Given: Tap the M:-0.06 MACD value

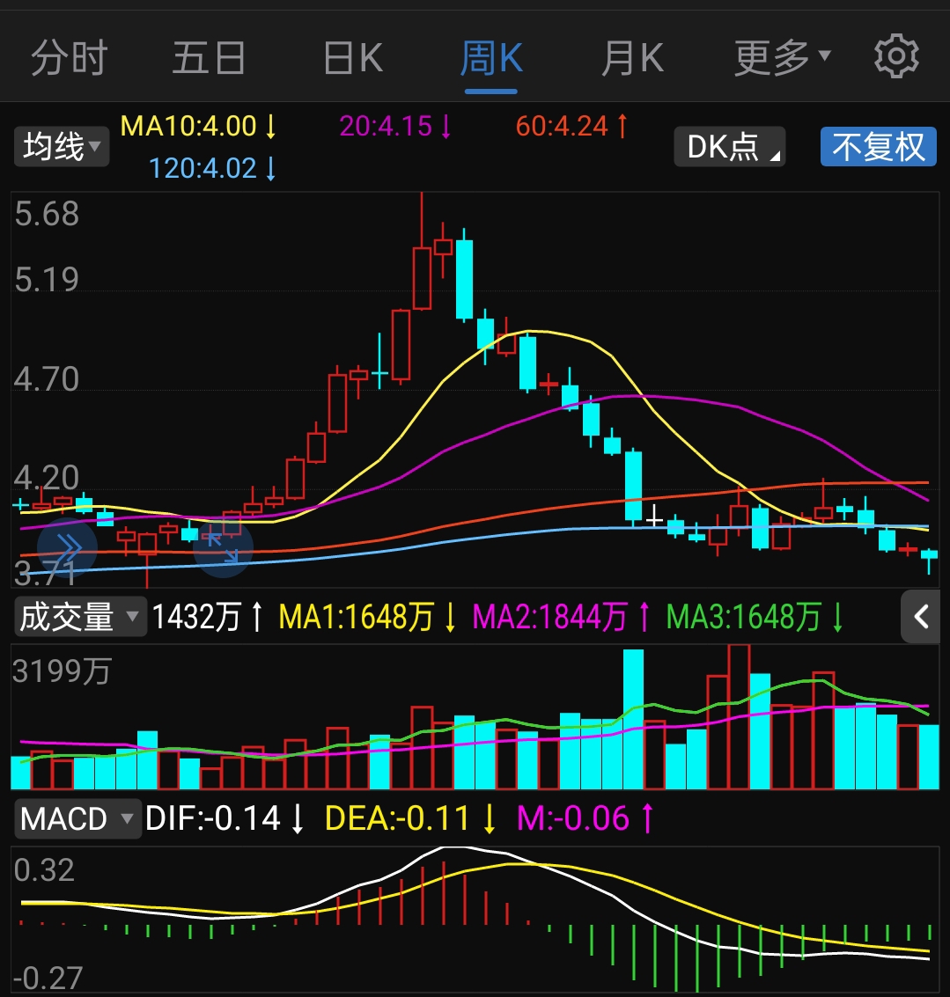Looking at the screenshot, I should click(585, 818).
